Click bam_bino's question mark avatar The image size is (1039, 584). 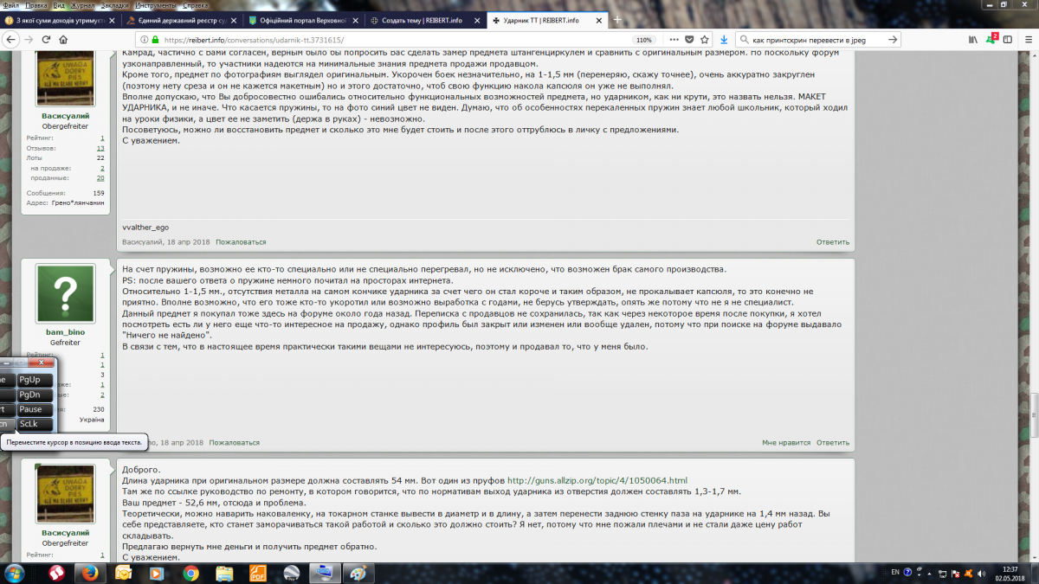[x=65, y=293]
